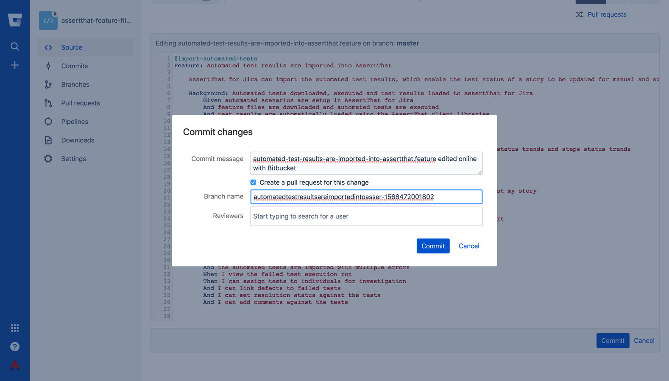Open the Pull requests link at top right
Image resolution: width=669 pixels, height=381 pixels.
click(607, 14)
